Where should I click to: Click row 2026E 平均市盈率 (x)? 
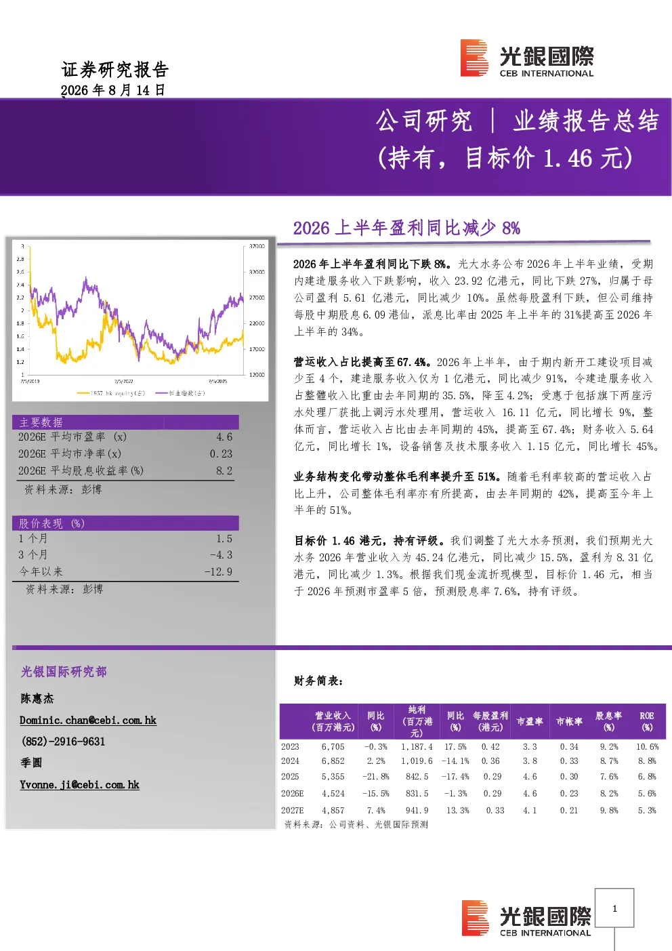(x=125, y=437)
